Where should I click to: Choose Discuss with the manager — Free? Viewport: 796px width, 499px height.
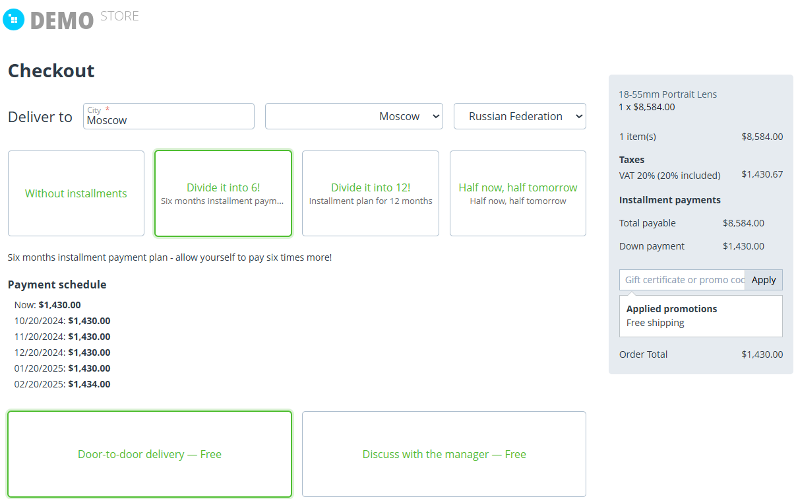(x=444, y=454)
